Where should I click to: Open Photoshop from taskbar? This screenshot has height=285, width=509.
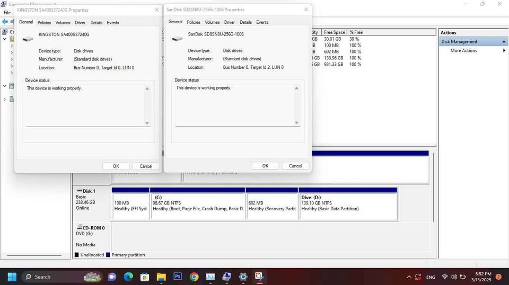(x=178, y=277)
